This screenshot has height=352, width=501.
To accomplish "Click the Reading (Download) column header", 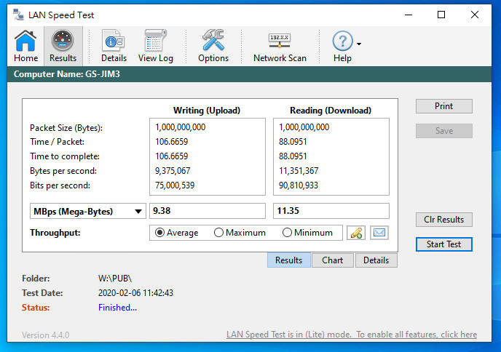I will tap(331, 111).
